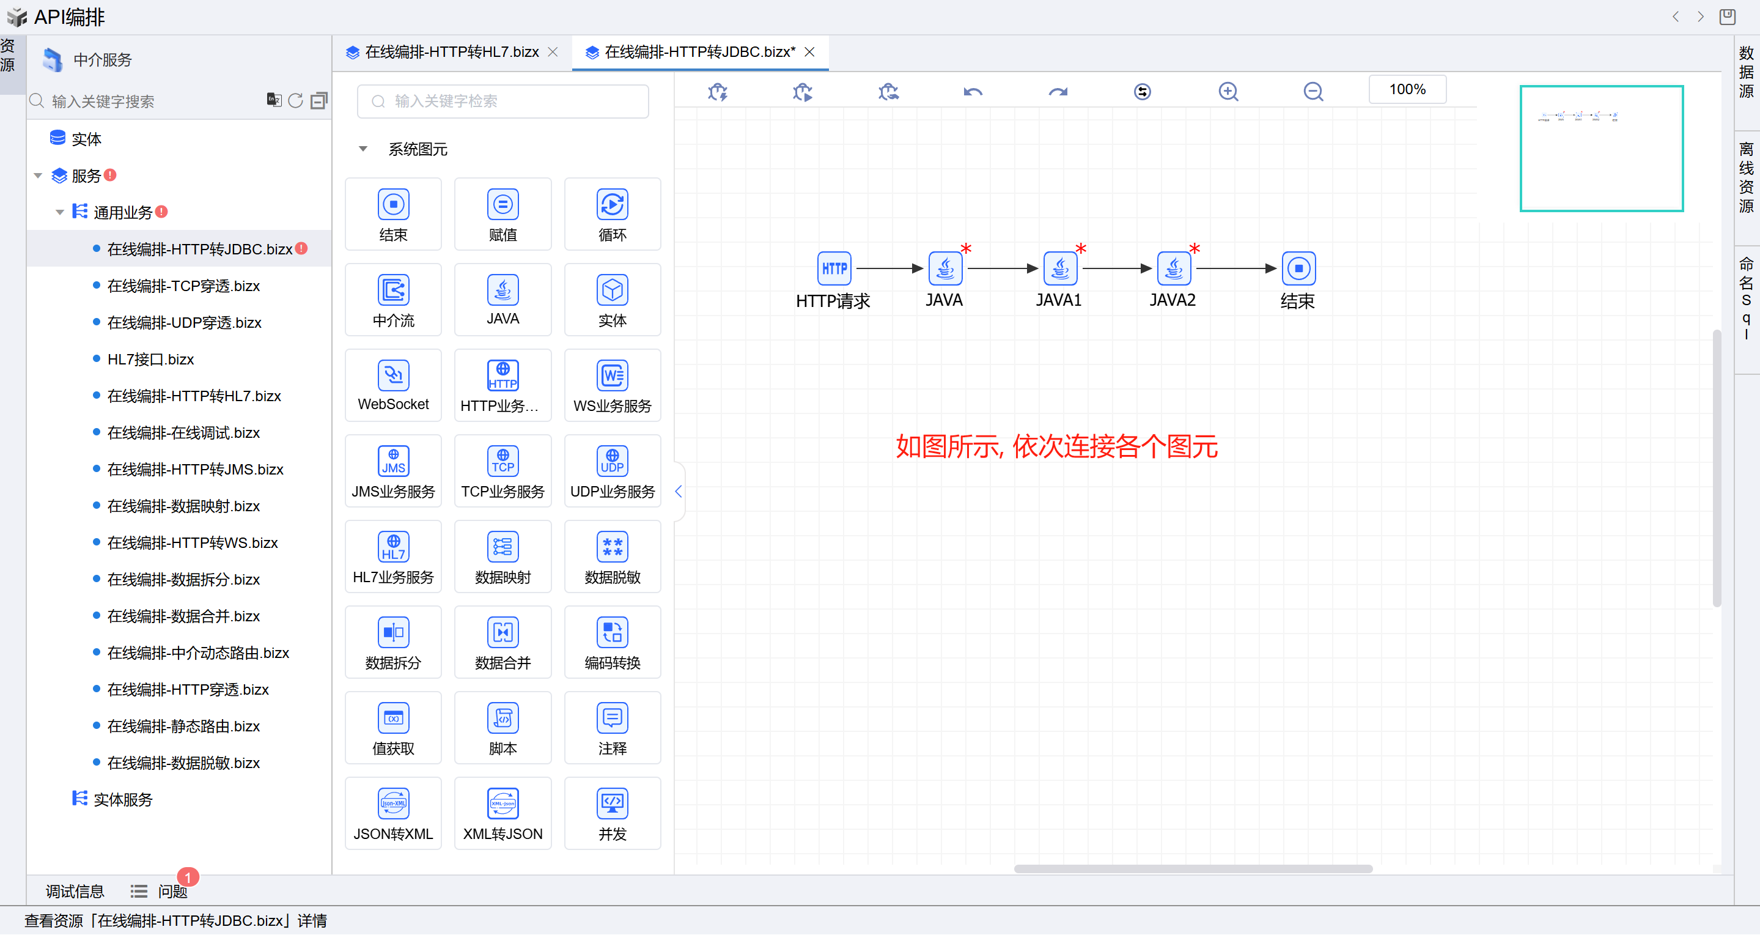Viewport: 1760px width, 935px height.
Task: Select the JSON转XML palette element
Action: point(393,813)
